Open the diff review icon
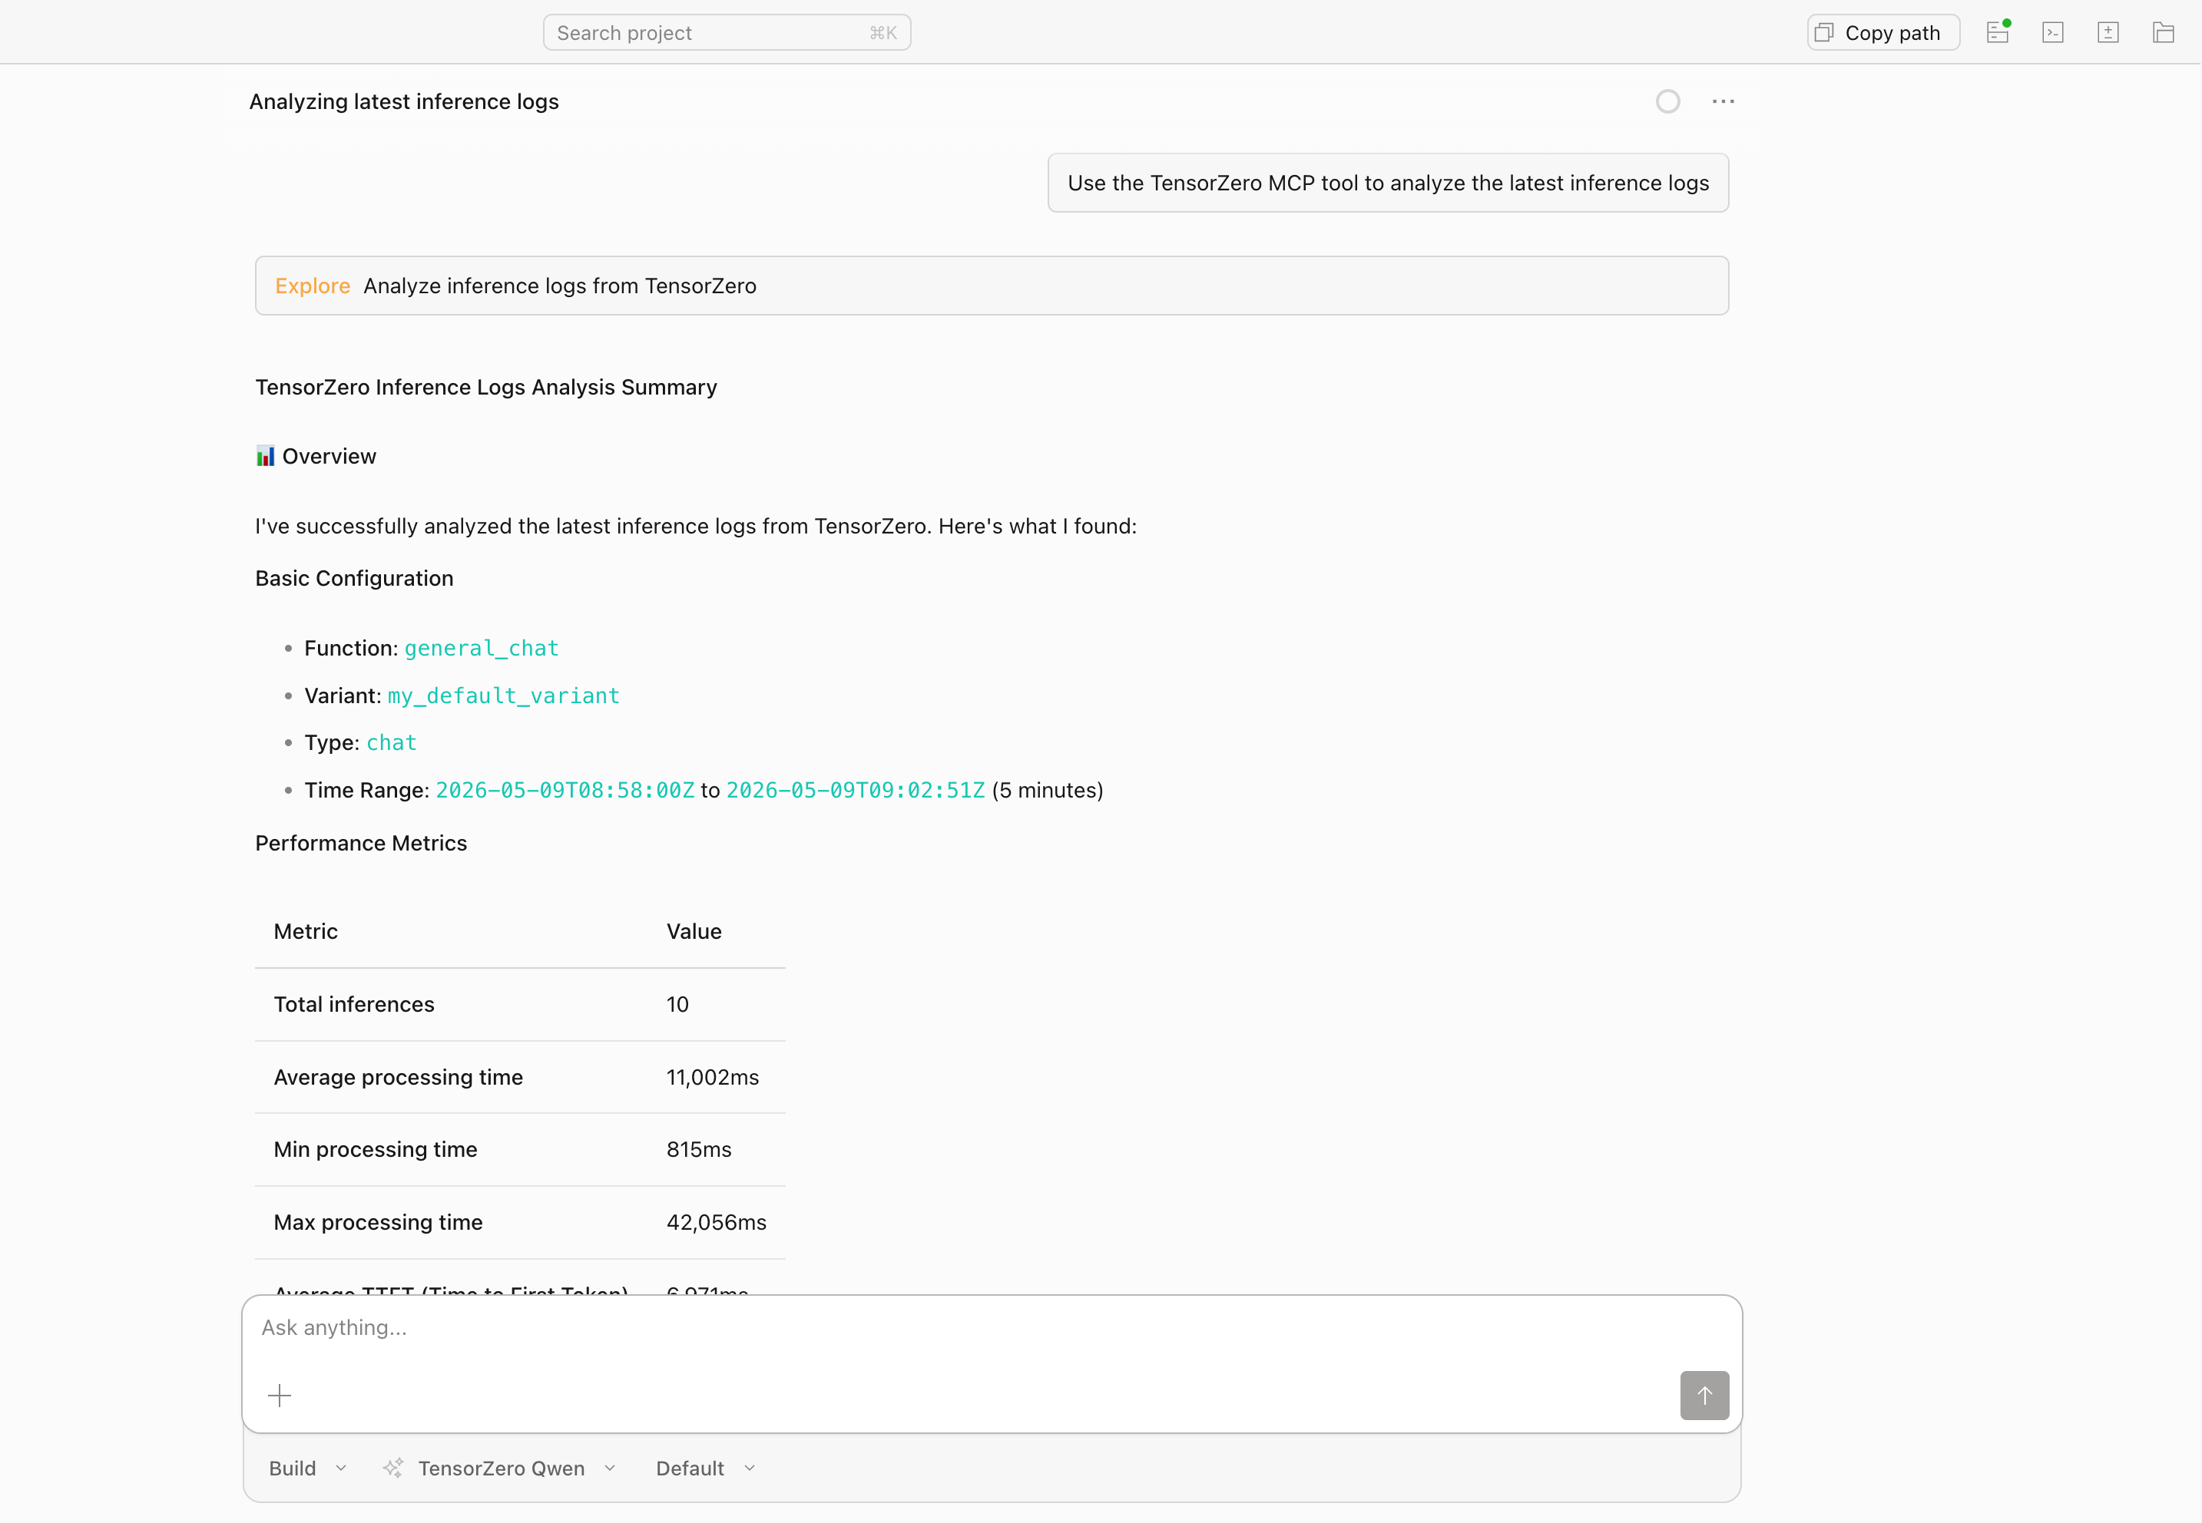The height and width of the screenshot is (1523, 2202). (x=2108, y=32)
